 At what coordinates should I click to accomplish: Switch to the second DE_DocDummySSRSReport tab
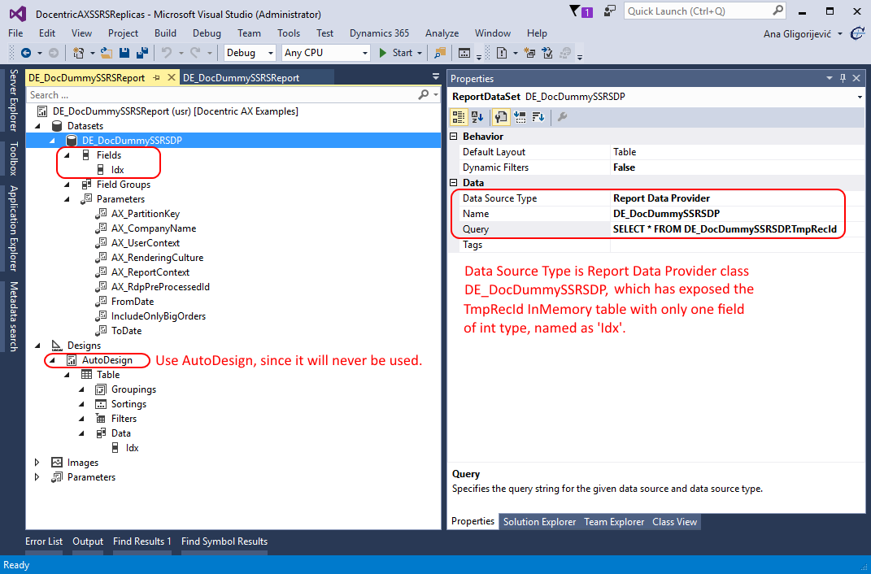(x=241, y=78)
